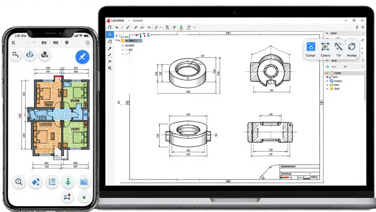376x212 pixels.
Task: Click the slanted pen icon in laptop toolbar
Action: (136, 27)
